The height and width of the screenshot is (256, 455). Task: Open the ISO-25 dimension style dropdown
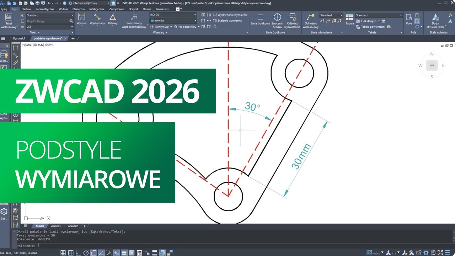tap(173, 15)
